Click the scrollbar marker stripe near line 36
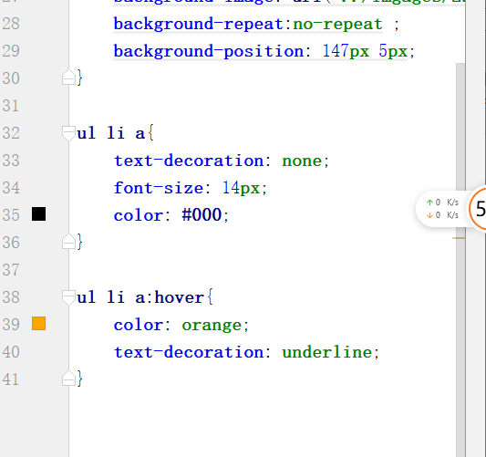This screenshot has width=486, height=457. [x=459, y=238]
